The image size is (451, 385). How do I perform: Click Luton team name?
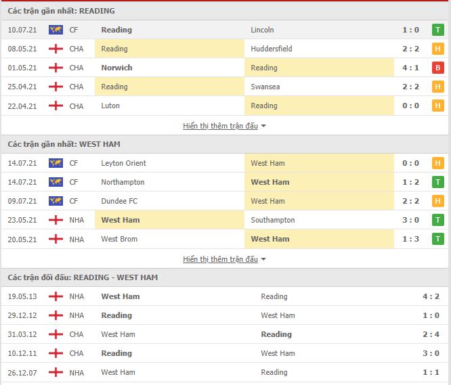[x=110, y=106]
